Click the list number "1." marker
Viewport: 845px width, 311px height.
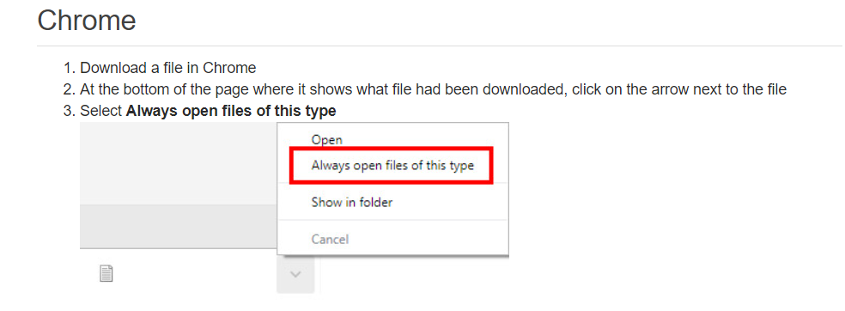tap(70, 69)
